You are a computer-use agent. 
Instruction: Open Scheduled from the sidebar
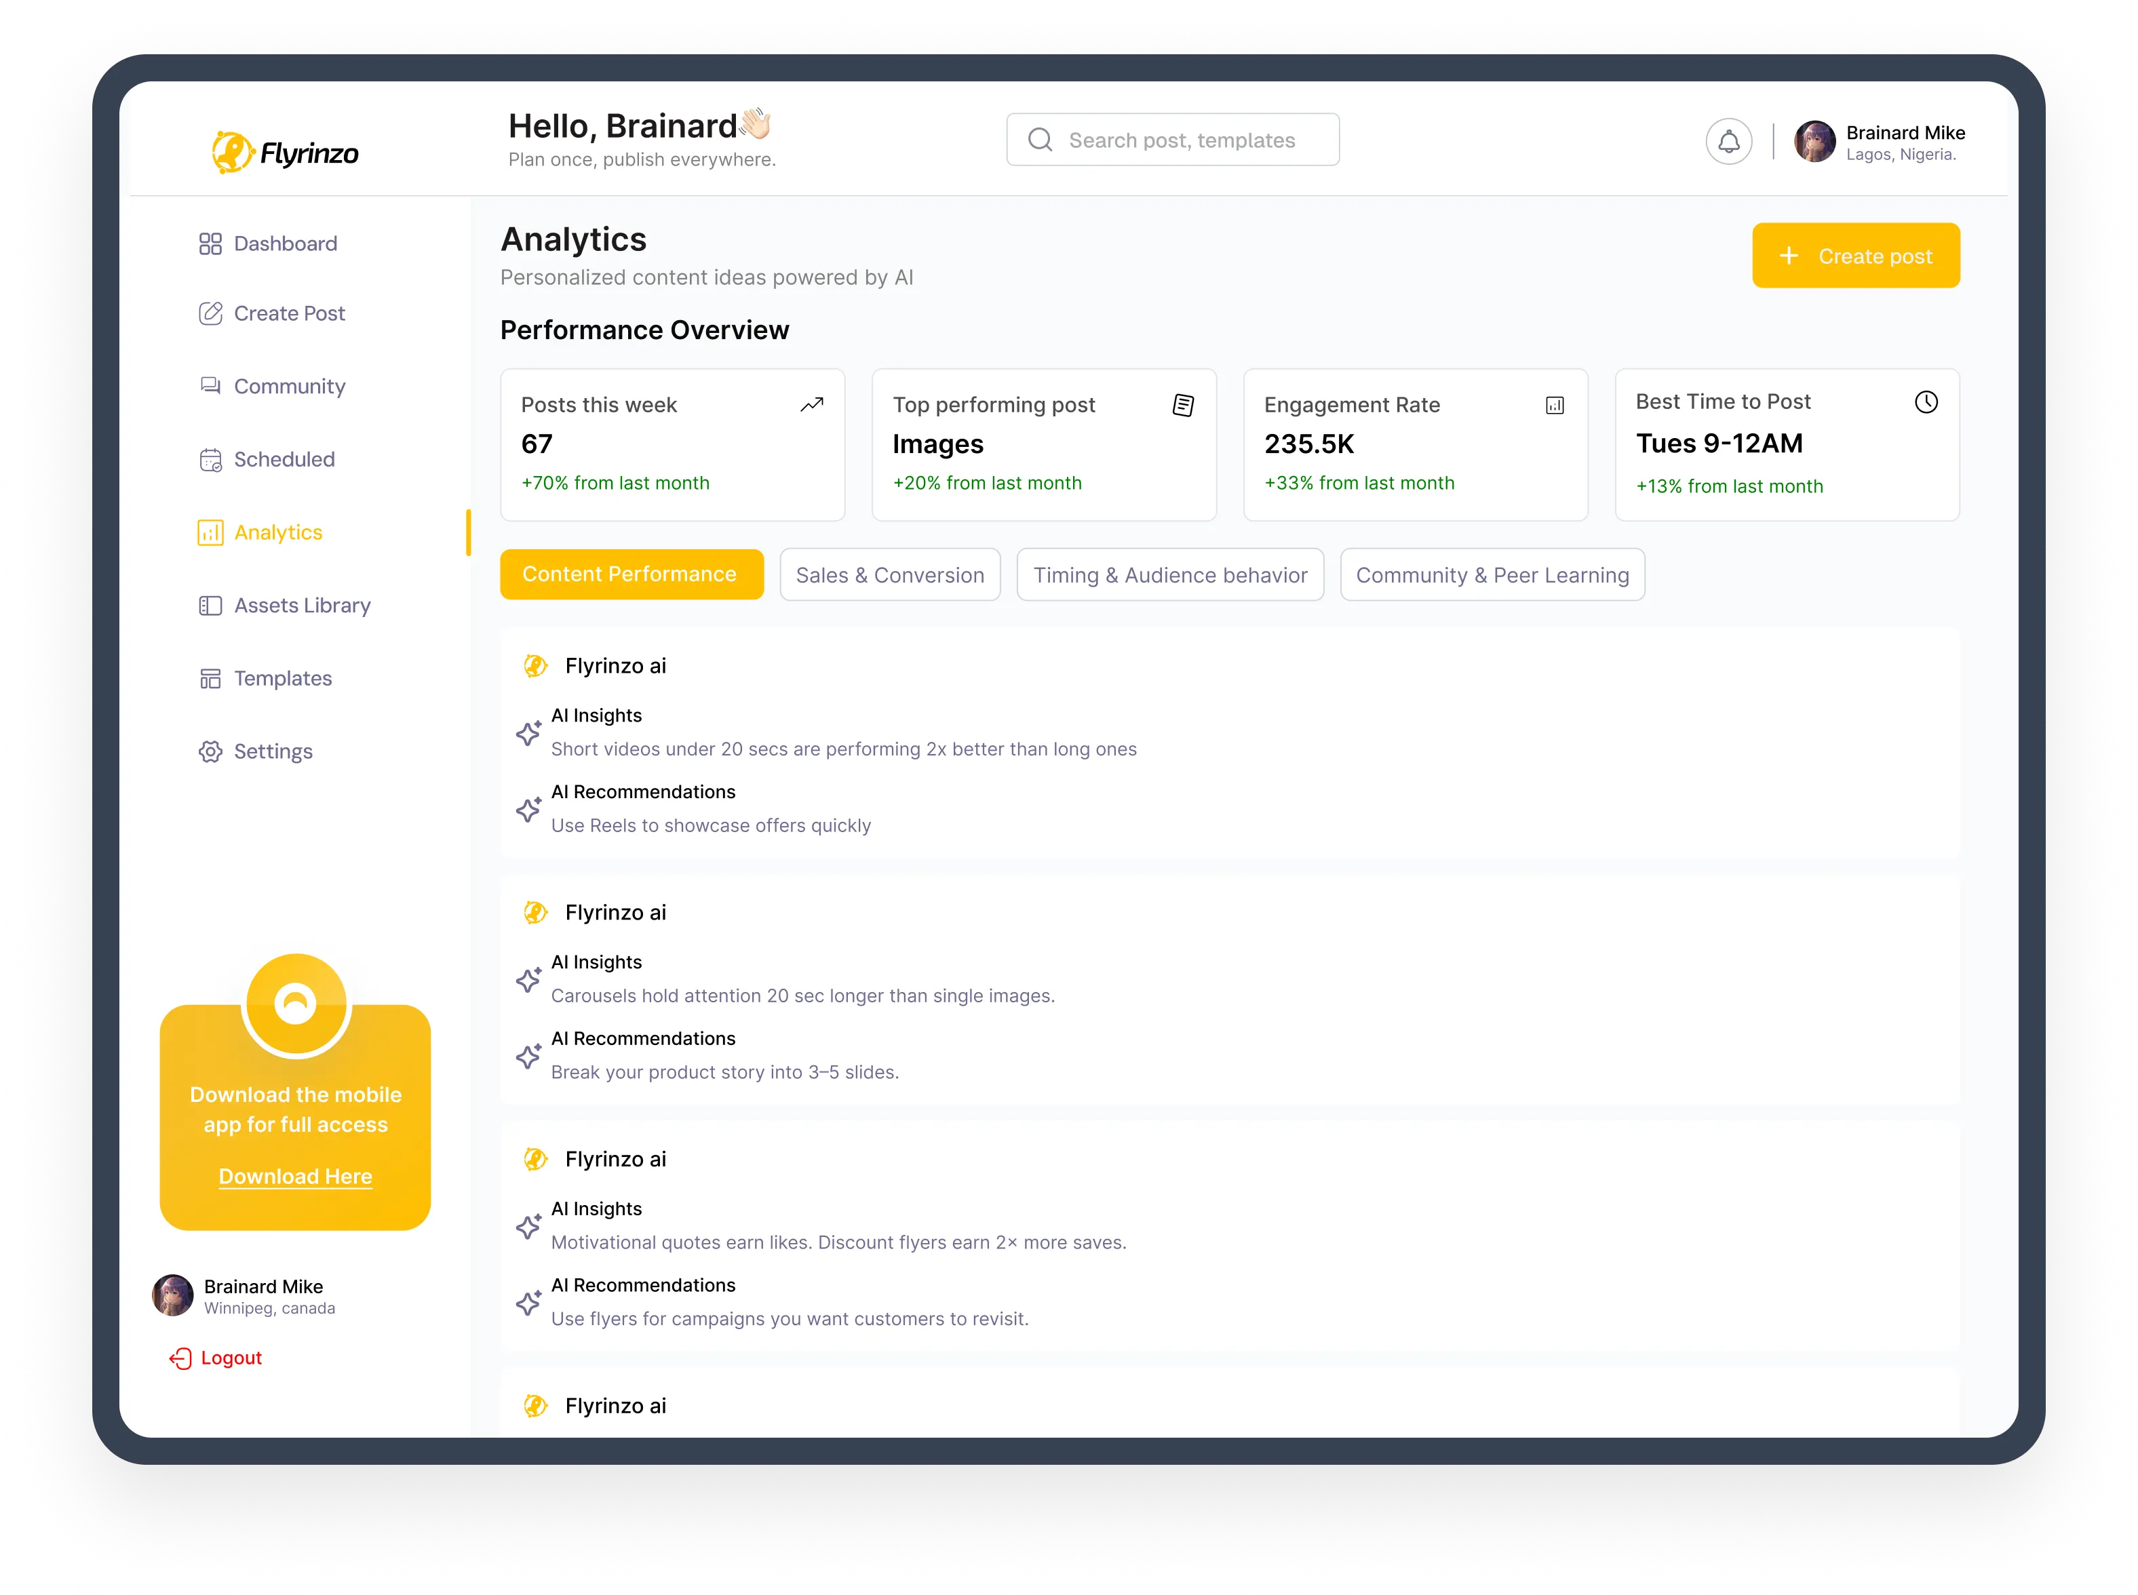[267, 458]
